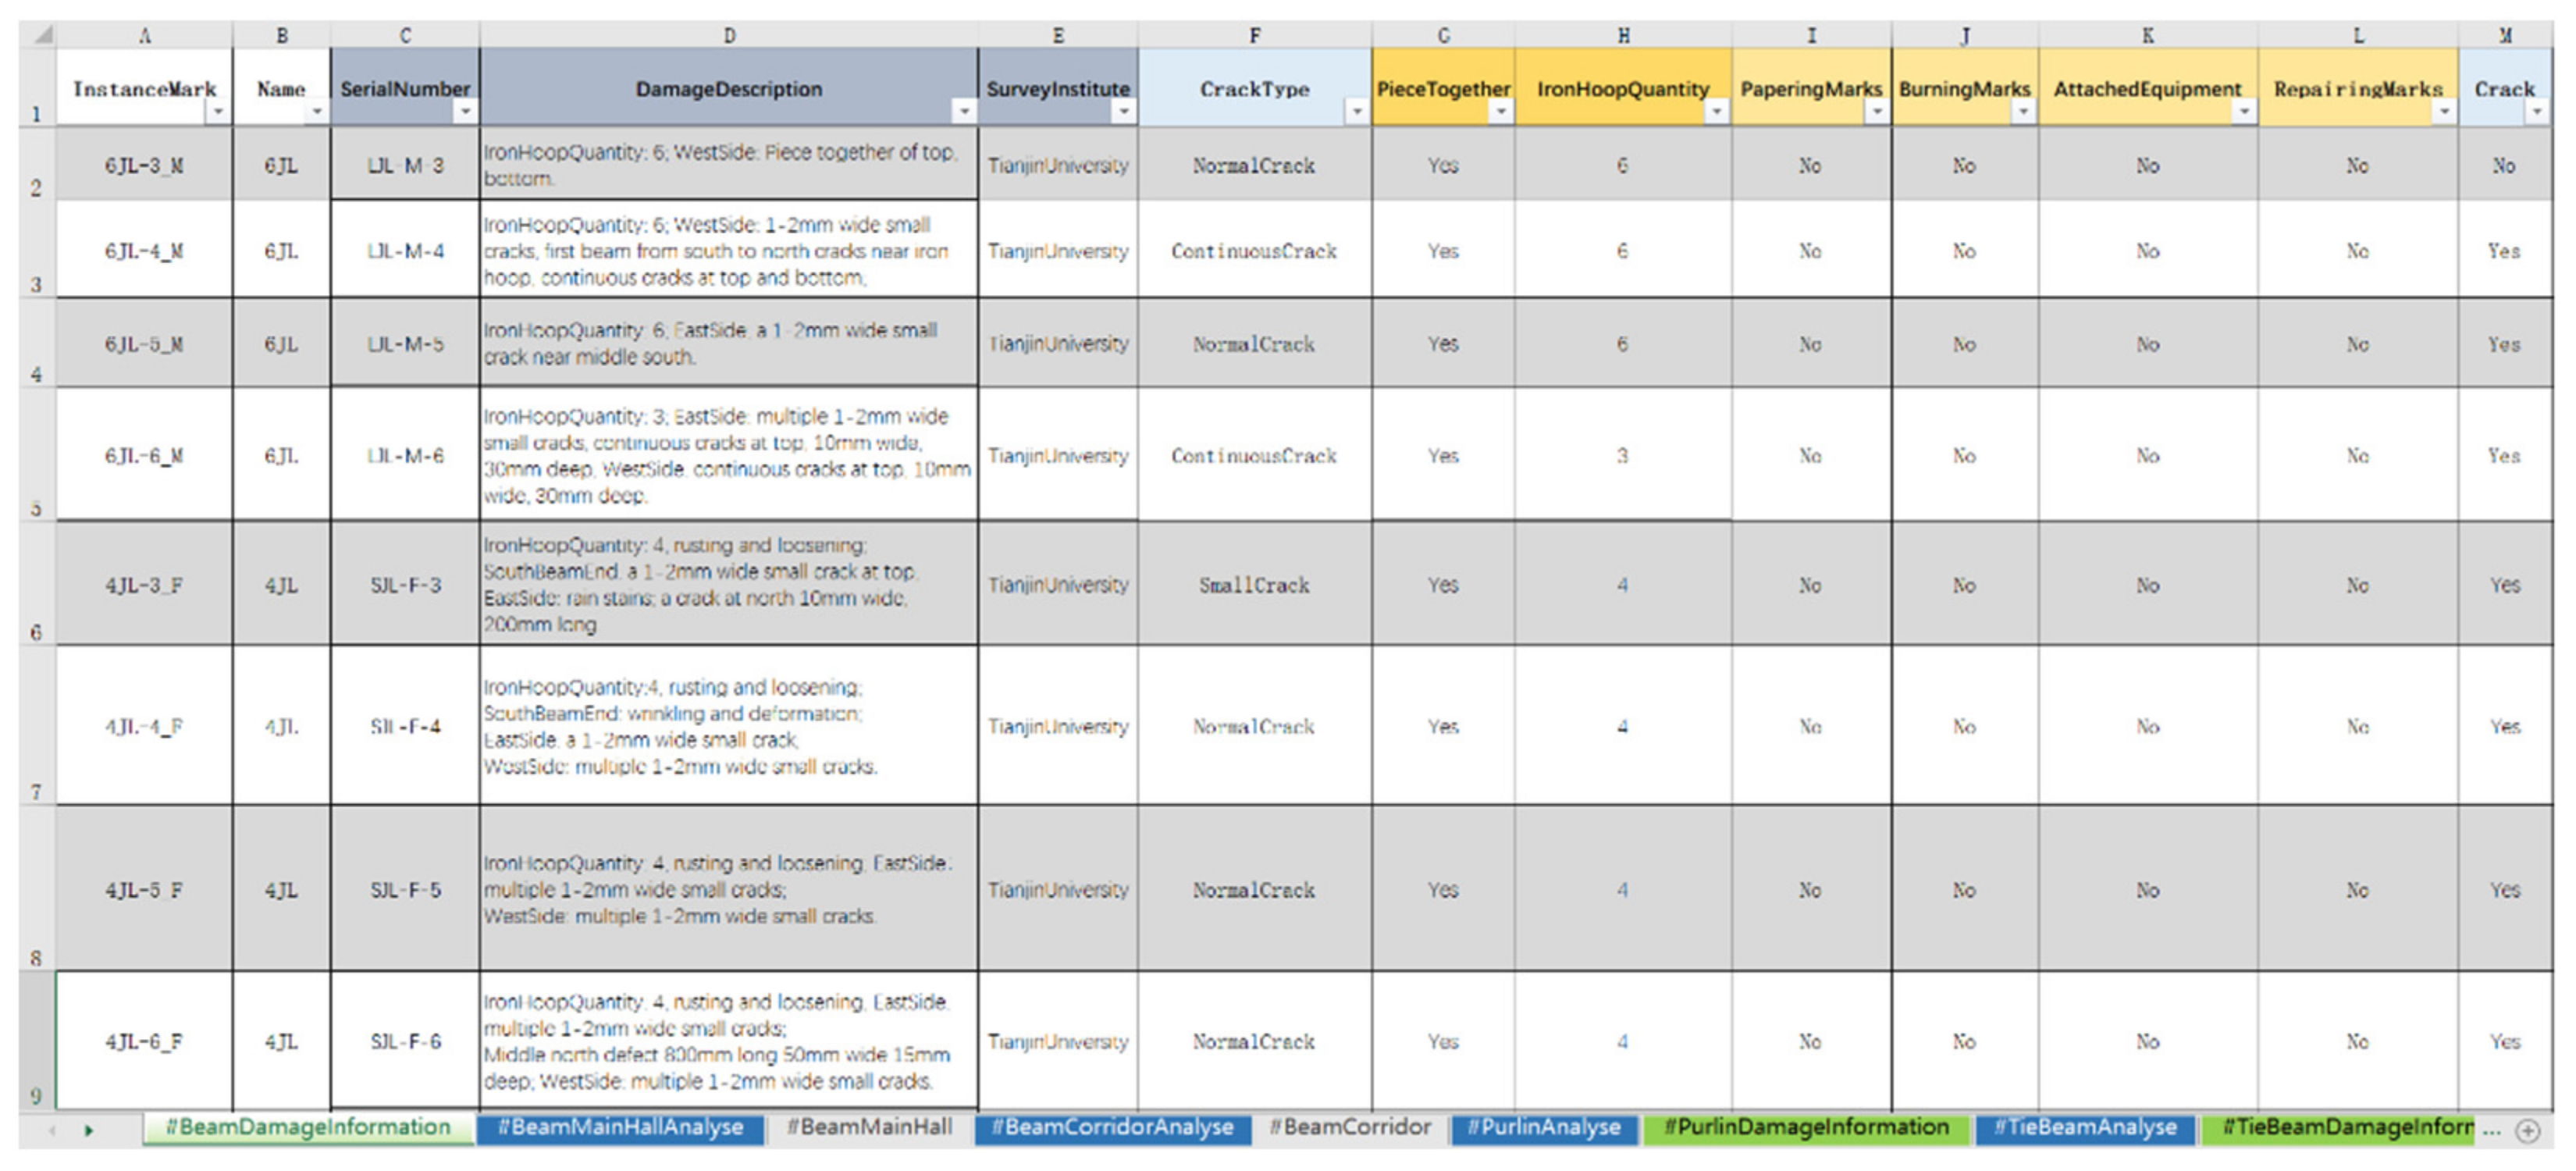Select the #TieBeamAnalyse sheet tab
This screenshot has height=1171, width=2576.
coord(2084,1128)
